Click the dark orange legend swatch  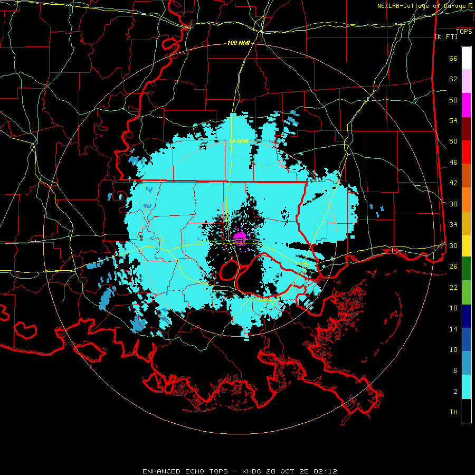(466, 176)
